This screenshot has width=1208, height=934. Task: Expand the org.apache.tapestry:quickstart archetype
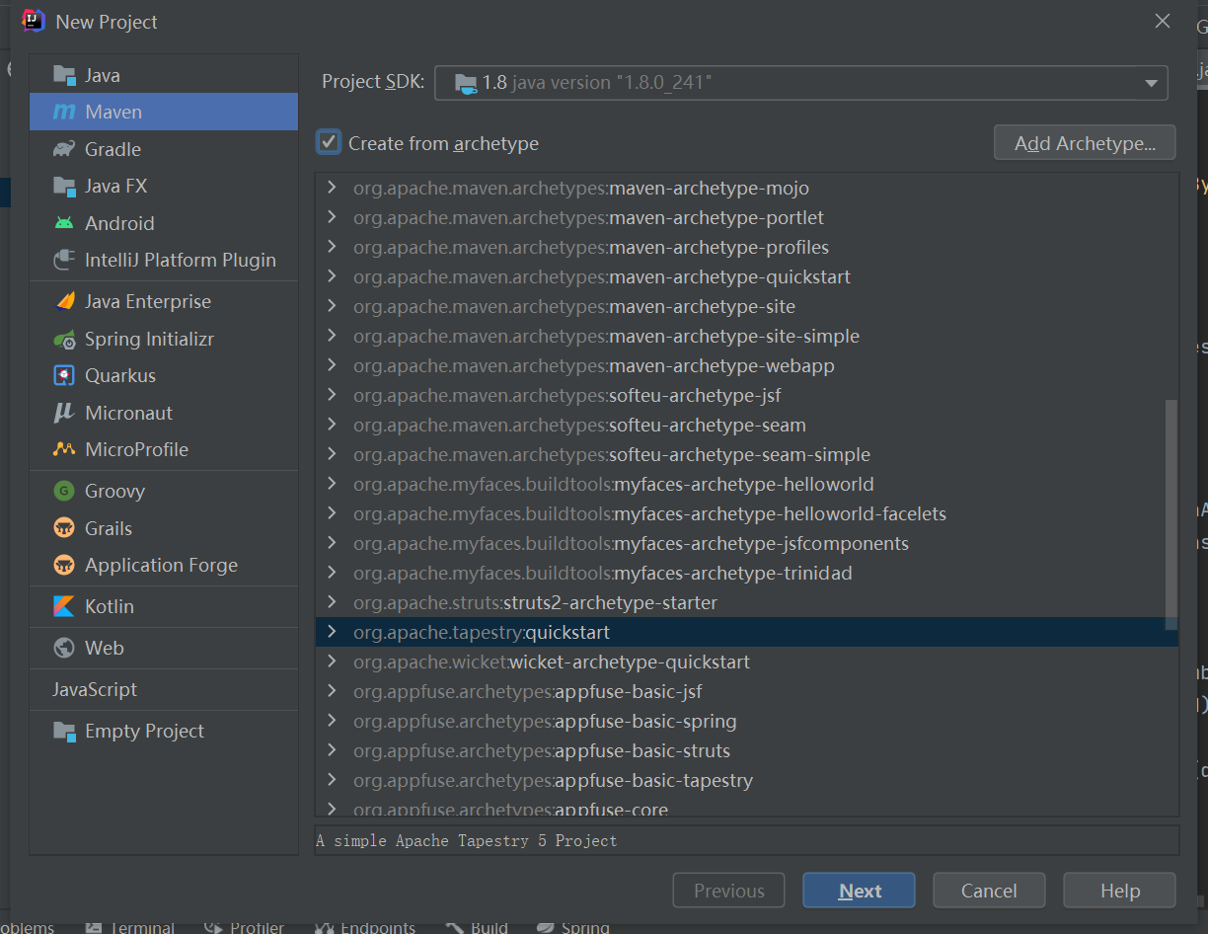click(x=332, y=632)
